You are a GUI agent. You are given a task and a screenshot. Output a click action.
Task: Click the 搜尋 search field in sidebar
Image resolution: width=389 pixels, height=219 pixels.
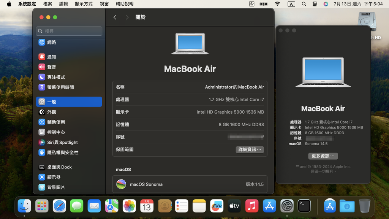(69, 31)
